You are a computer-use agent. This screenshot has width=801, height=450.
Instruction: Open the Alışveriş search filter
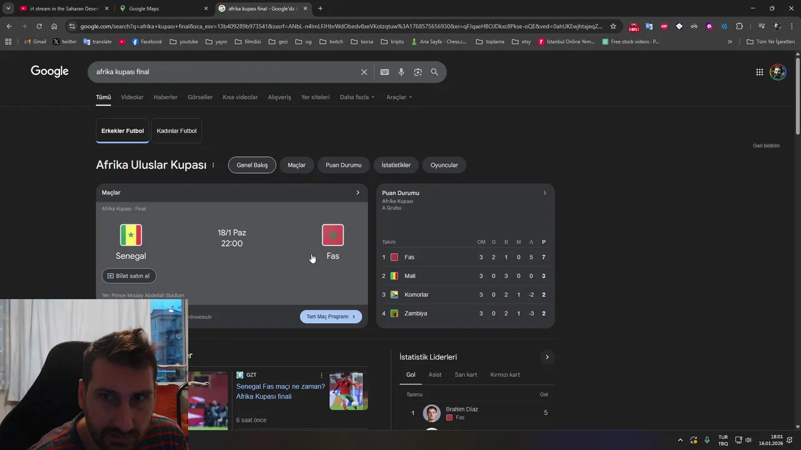coord(280,97)
